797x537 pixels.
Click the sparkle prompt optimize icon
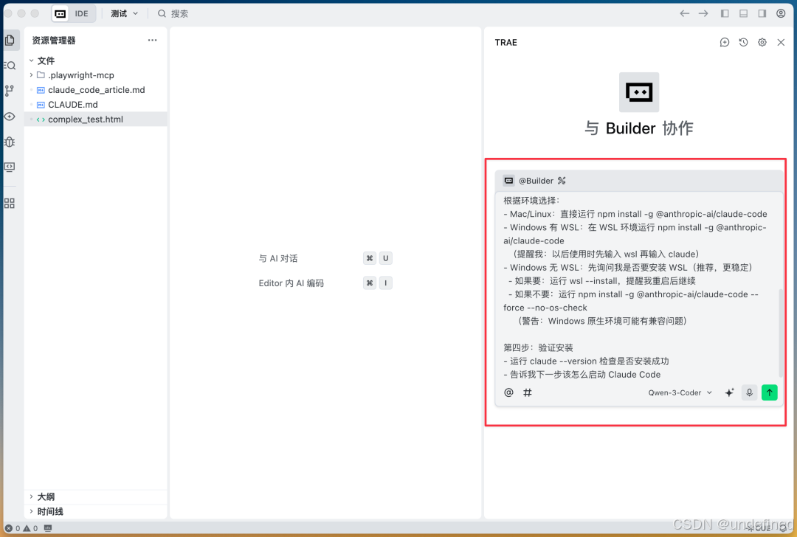click(x=729, y=392)
